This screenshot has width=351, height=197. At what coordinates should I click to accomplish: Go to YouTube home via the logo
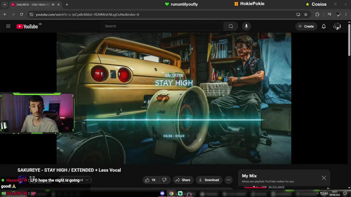(x=27, y=26)
